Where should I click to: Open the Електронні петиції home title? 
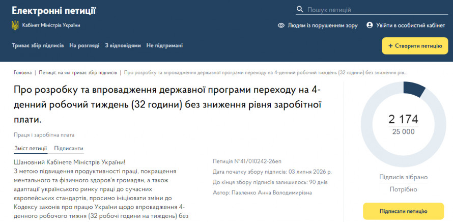coord(54,11)
